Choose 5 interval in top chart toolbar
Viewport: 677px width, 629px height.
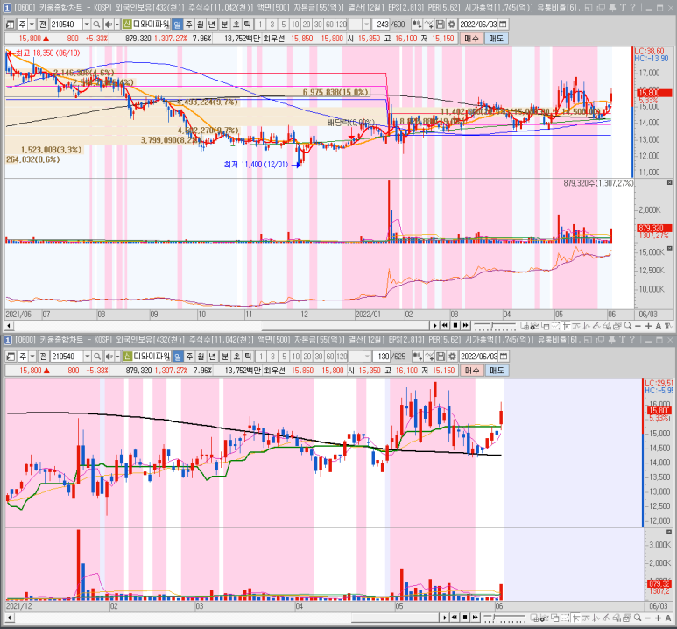[x=283, y=25]
